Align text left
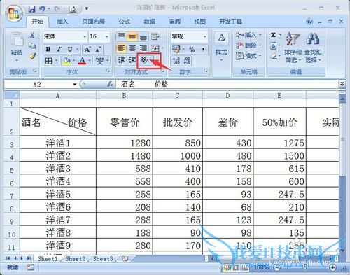The height and width of the screenshot is (275, 350). coord(121,48)
